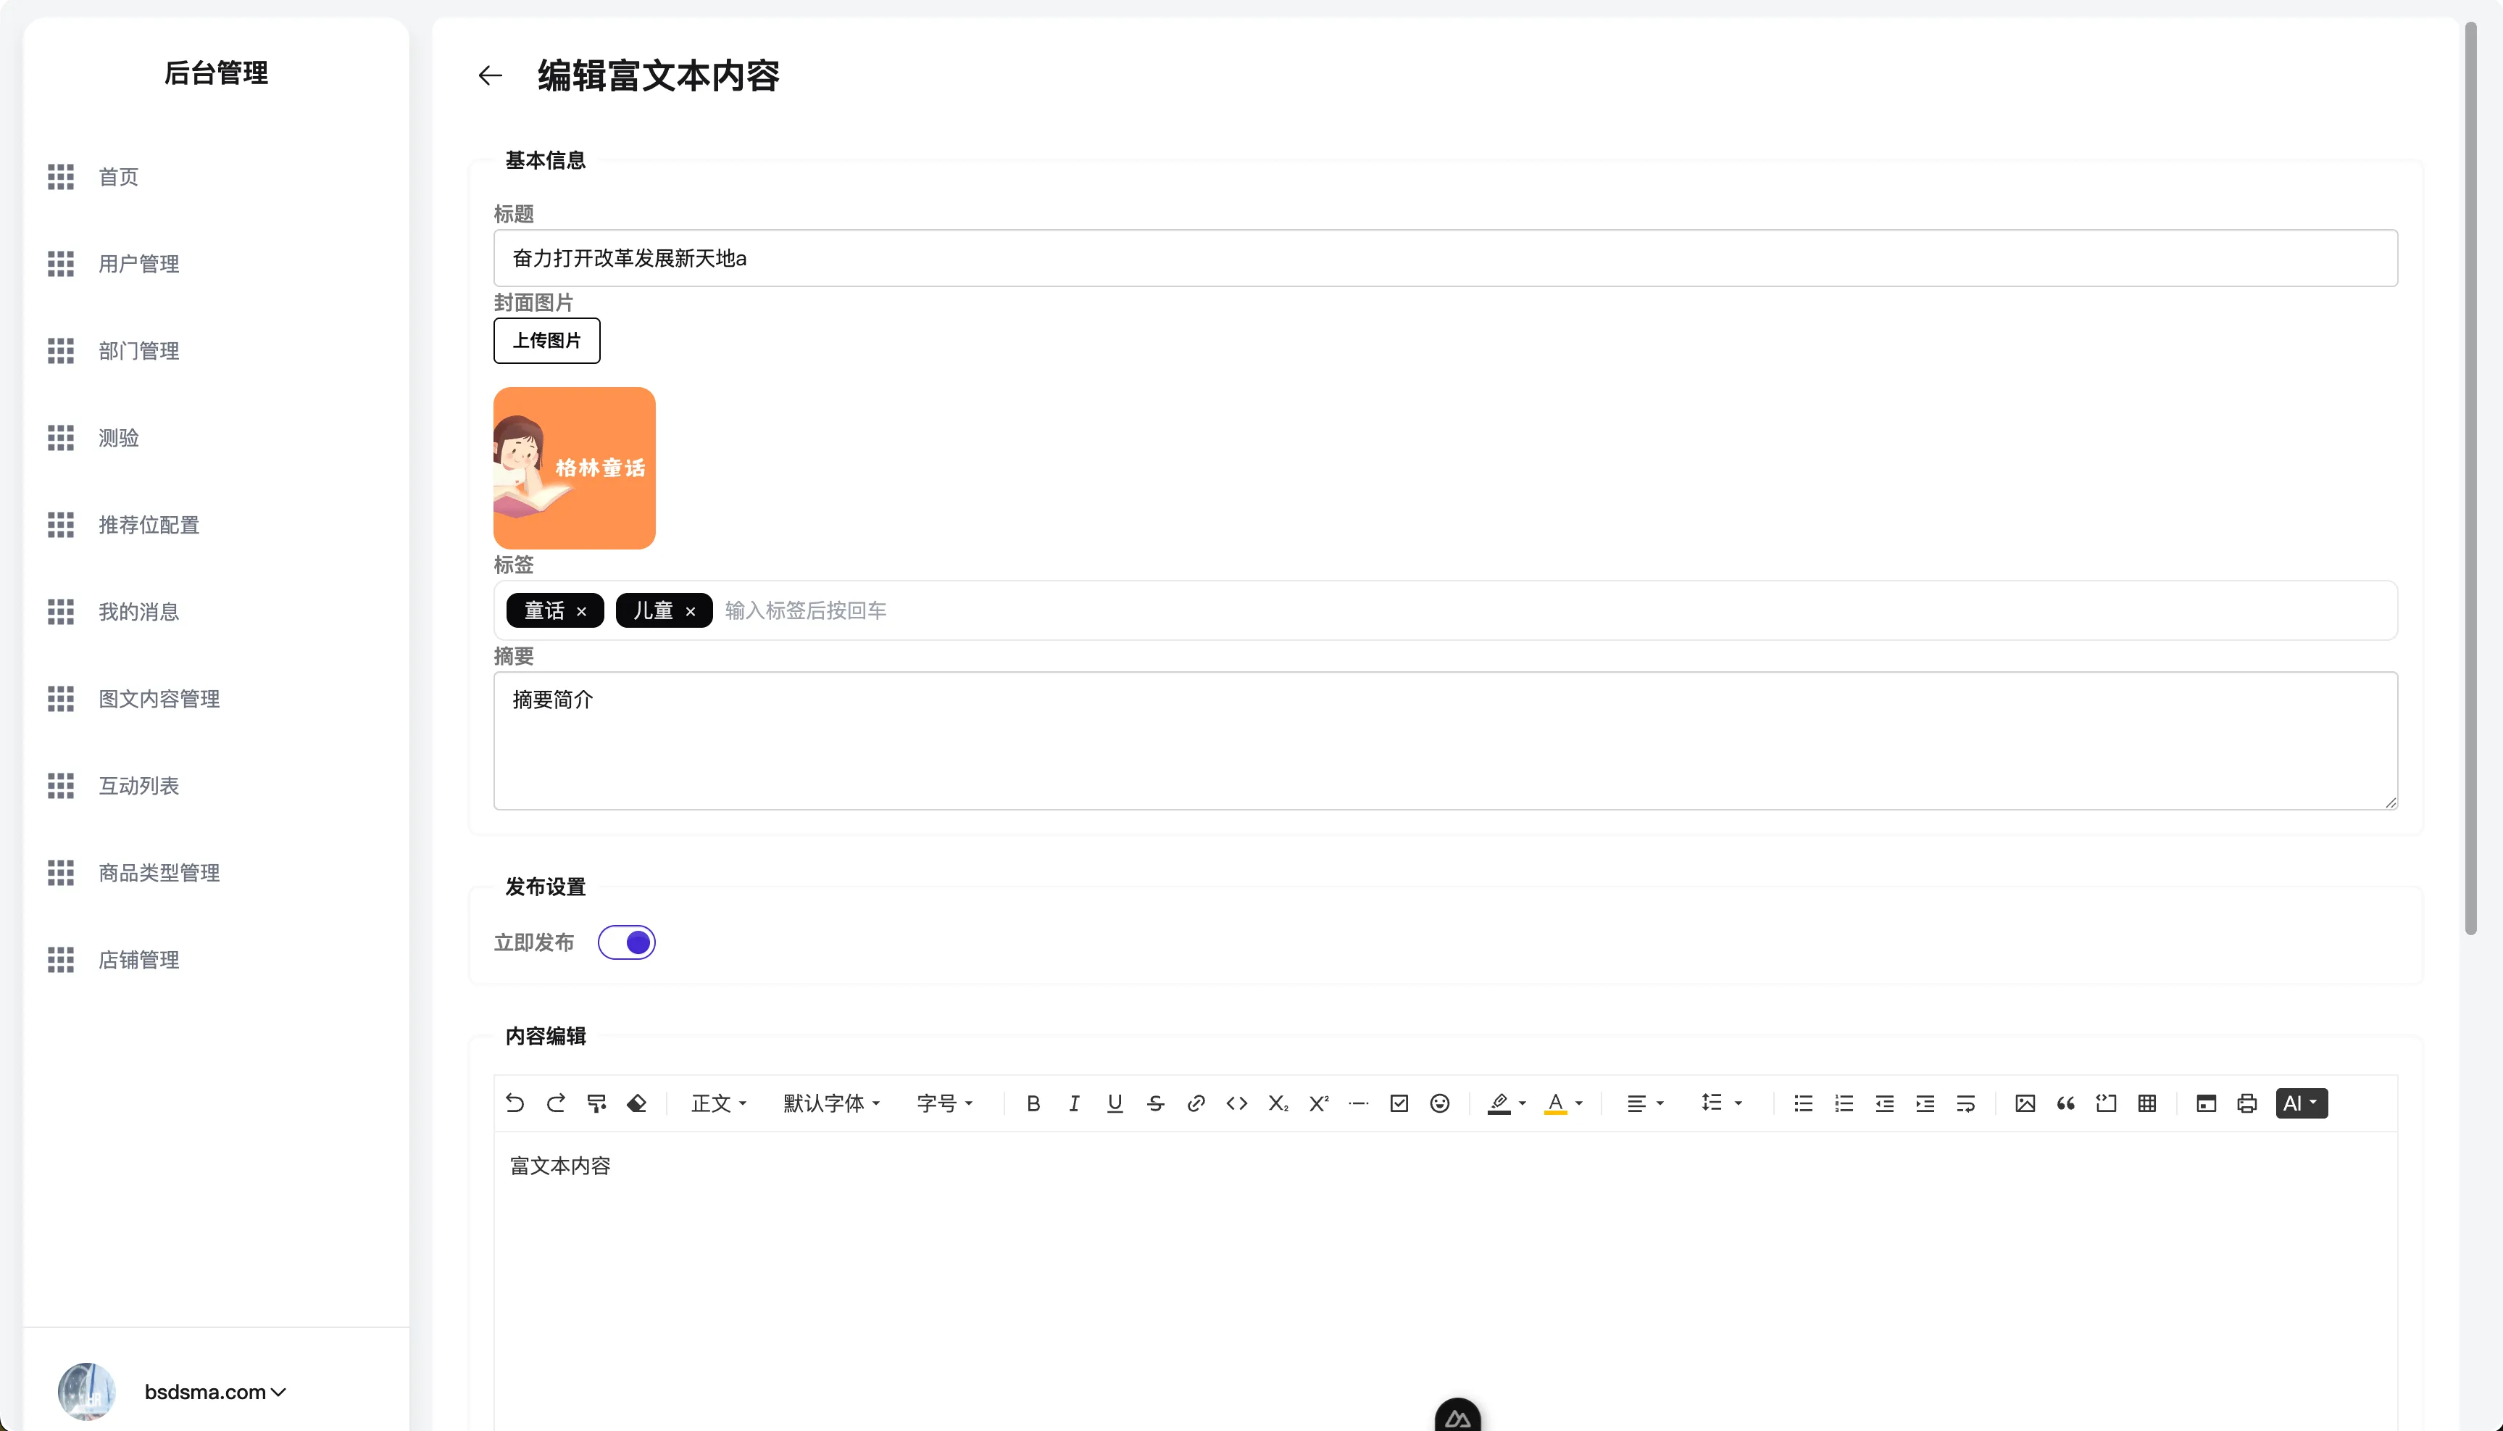Screen dimensions: 2503x1431
Task: Insert a blockquote using the quotes icon
Action: click(x=2065, y=1104)
